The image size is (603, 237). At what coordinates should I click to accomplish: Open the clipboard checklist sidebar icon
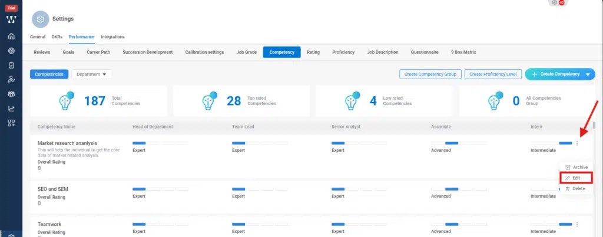tap(11, 65)
